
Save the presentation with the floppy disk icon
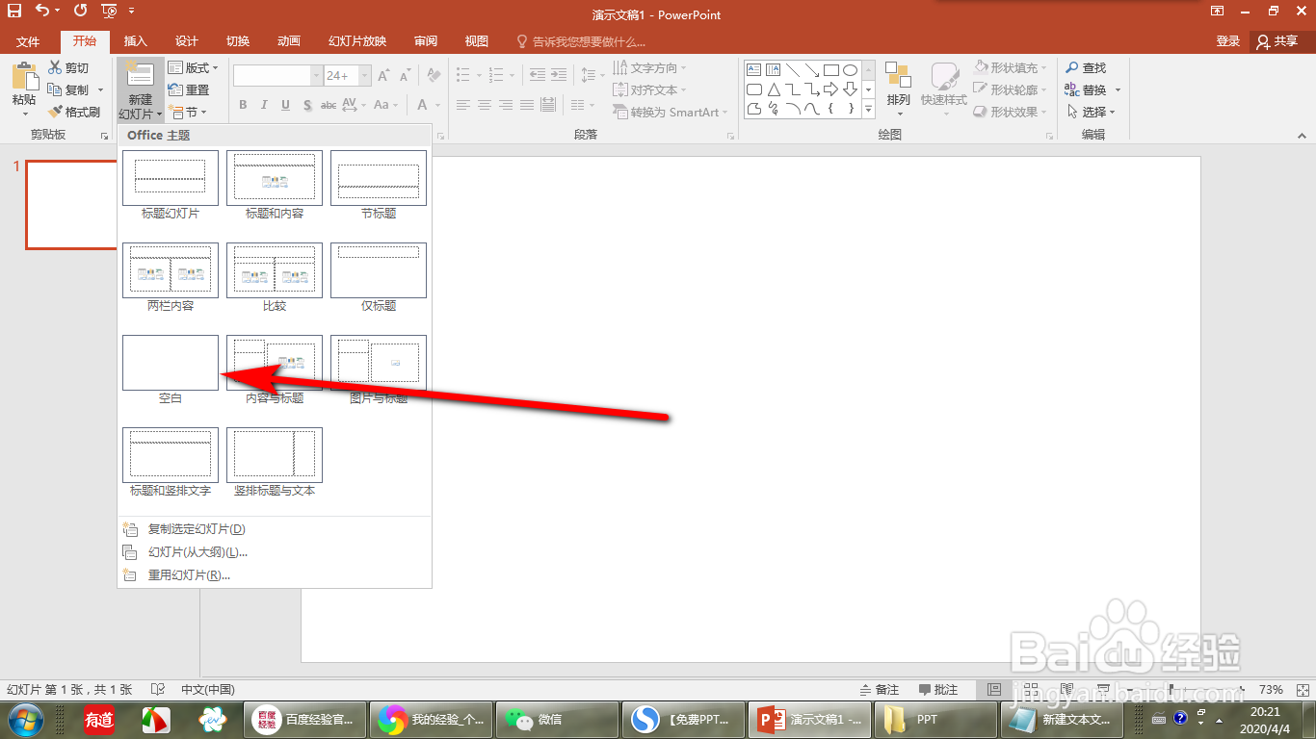(14, 12)
